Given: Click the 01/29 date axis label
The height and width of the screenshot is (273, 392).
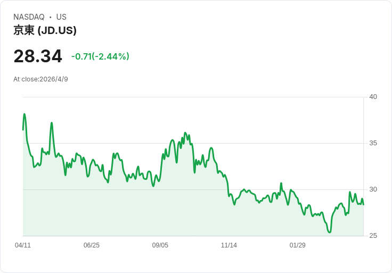Looking at the screenshot, I should click(298, 245).
